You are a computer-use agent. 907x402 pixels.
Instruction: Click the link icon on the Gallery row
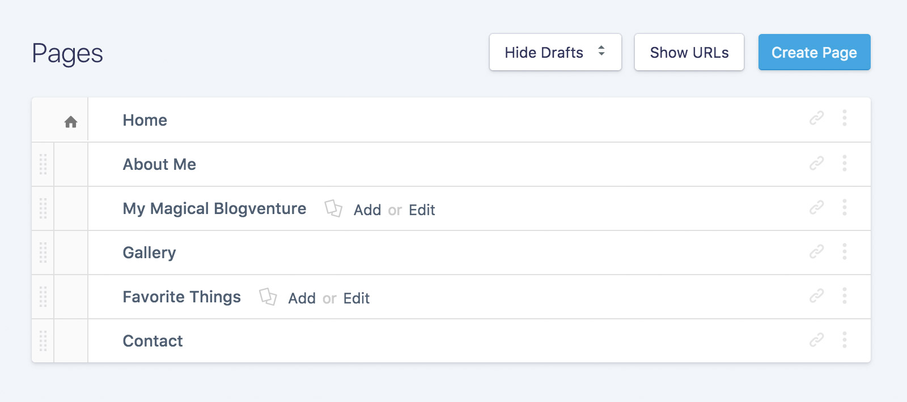[x=815, y=253]
